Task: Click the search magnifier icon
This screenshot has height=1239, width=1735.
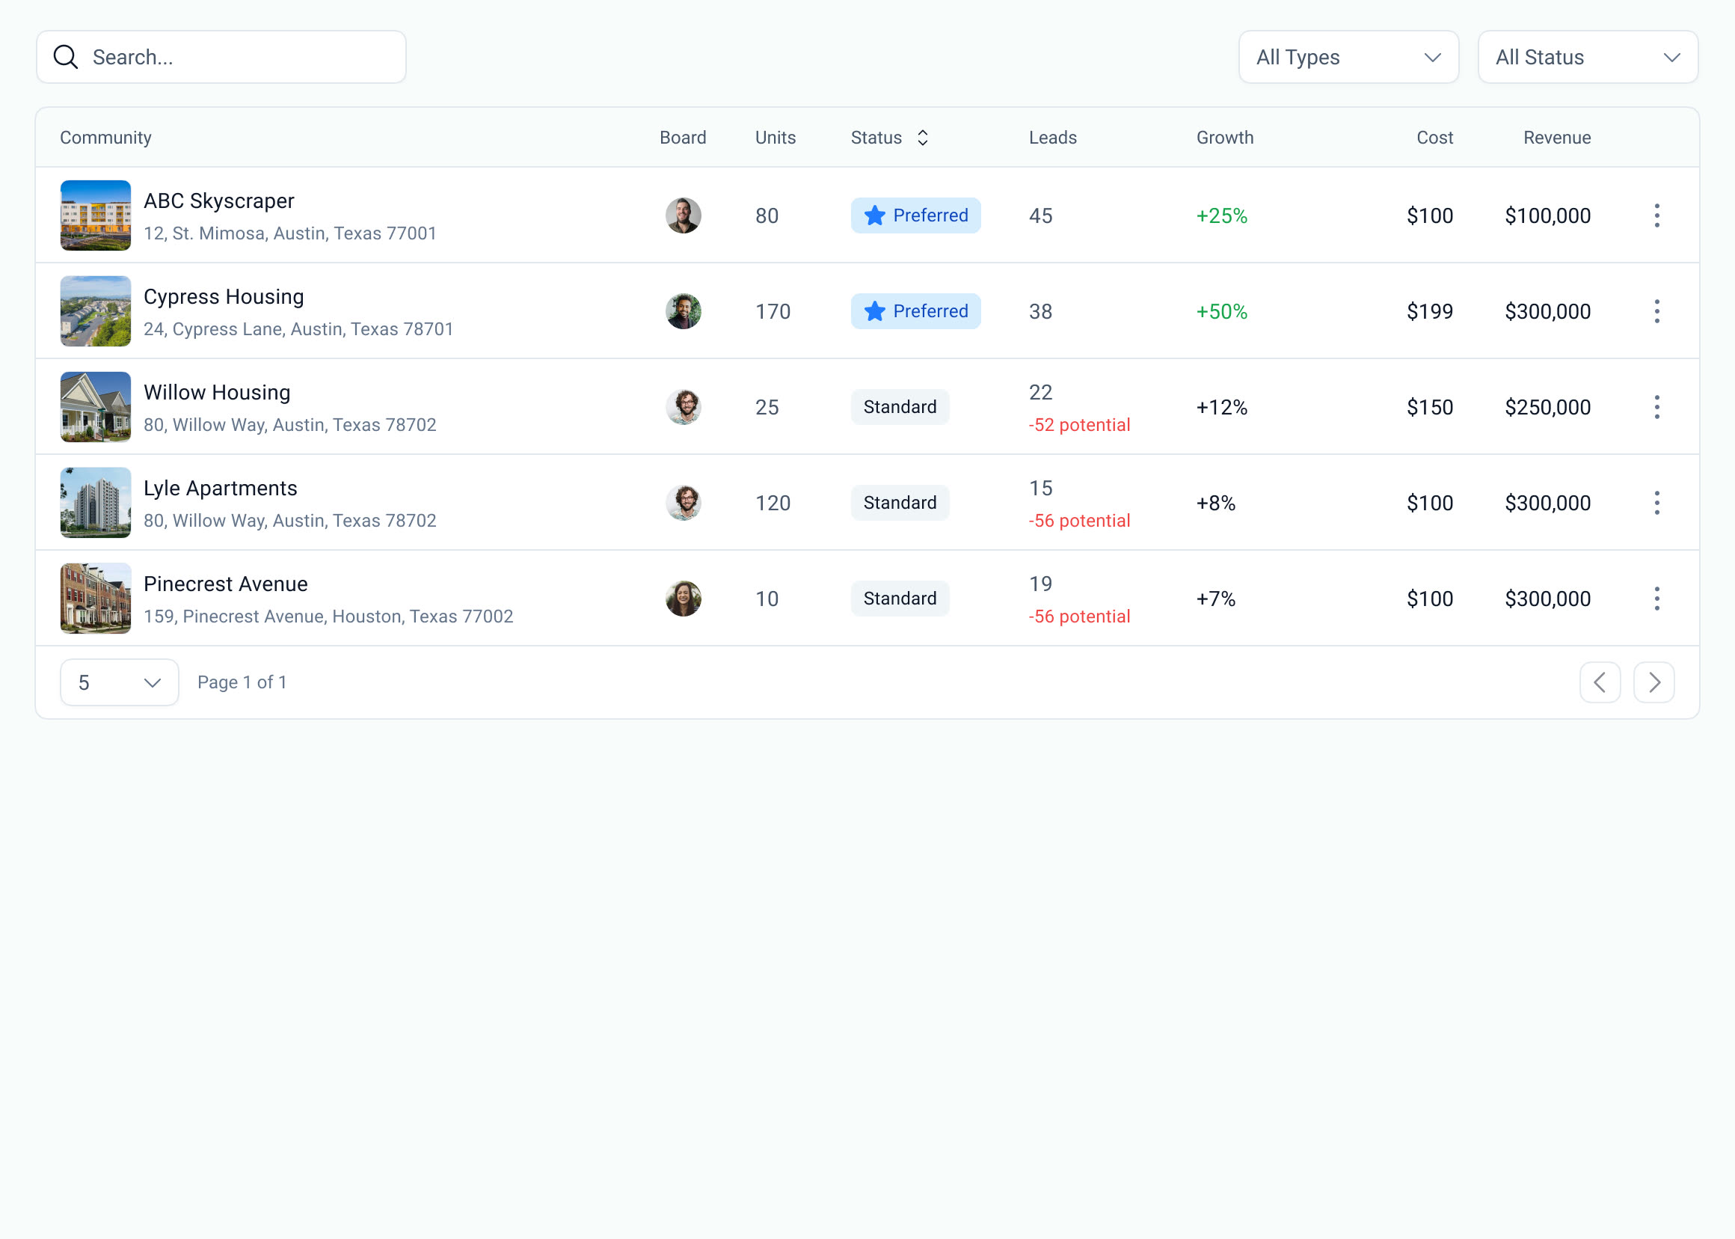Action: [66, 57]
